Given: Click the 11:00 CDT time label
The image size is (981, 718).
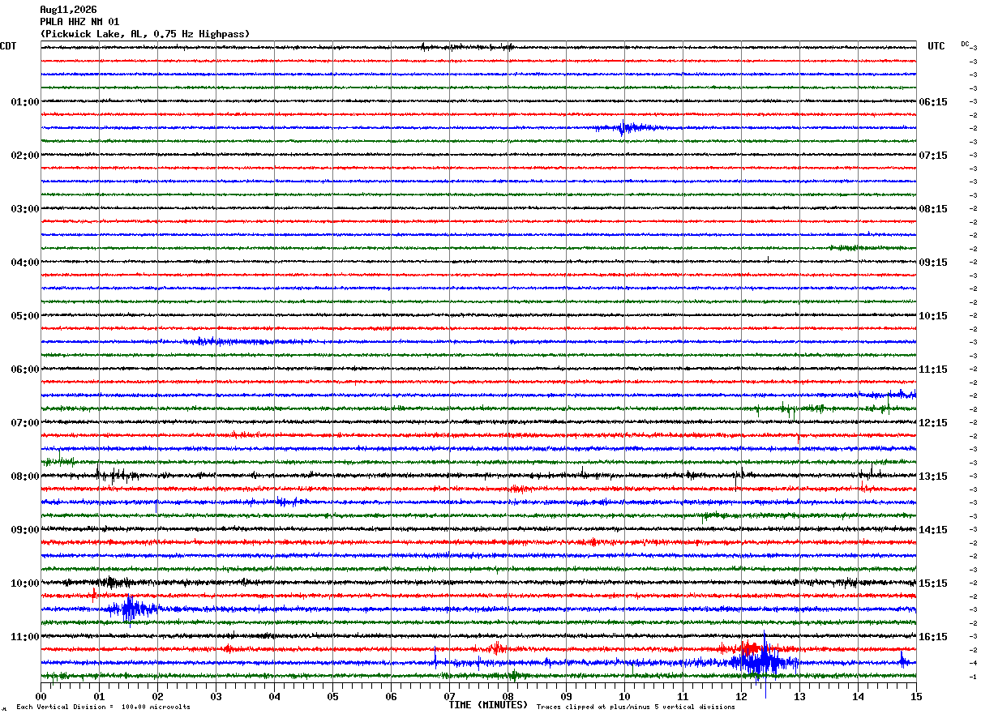Looking at the screenshot, I should pos(24,637).
